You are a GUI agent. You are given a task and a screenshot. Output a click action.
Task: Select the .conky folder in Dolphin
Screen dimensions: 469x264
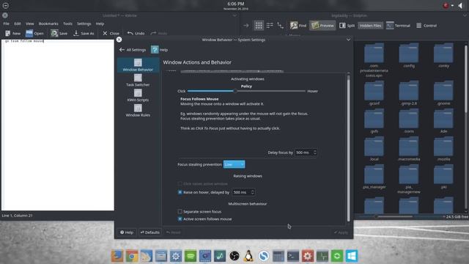tap(443, 56)
